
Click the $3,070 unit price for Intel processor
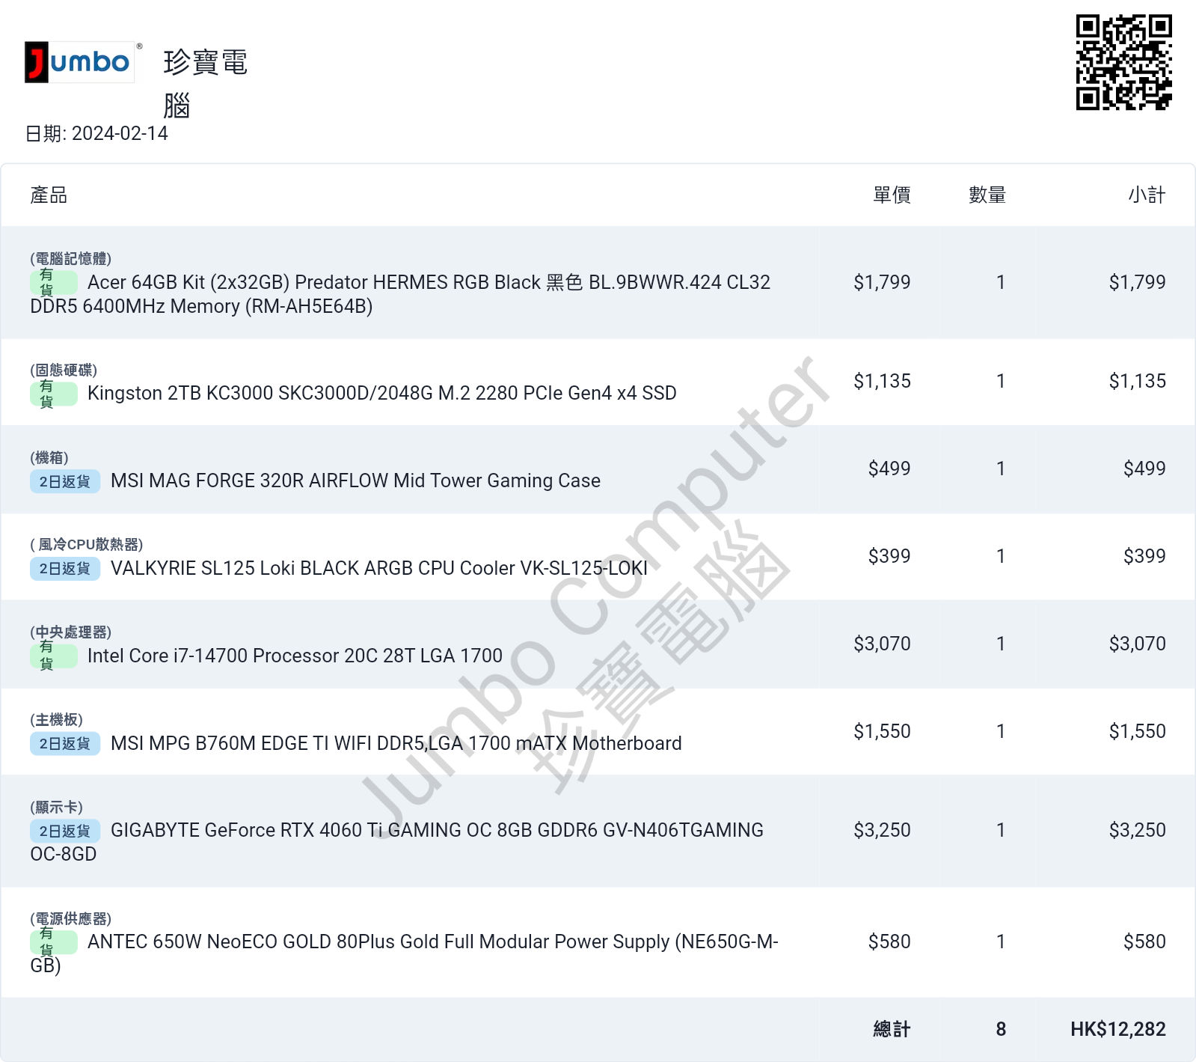(882, 644)
